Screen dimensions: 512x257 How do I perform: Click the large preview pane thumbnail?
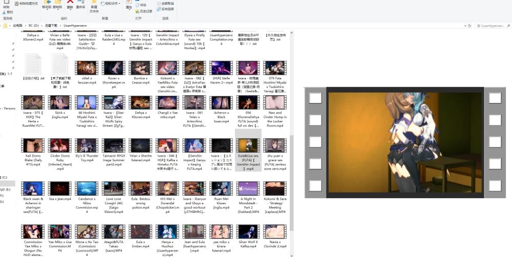pyautogui.click(x=405, y=142)
